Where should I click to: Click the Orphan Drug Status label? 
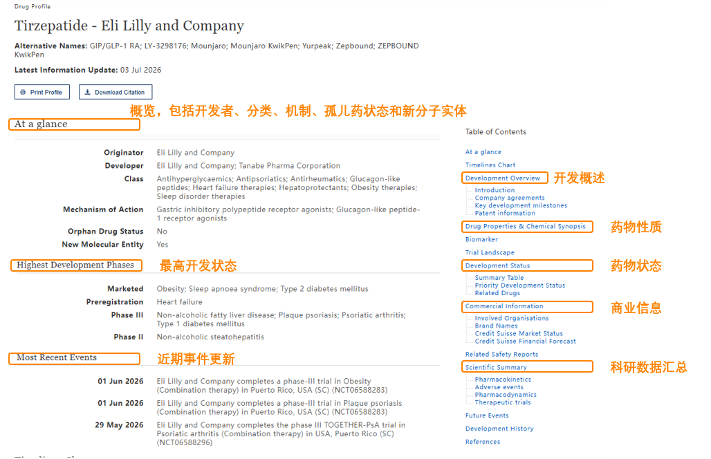[106, 232]
